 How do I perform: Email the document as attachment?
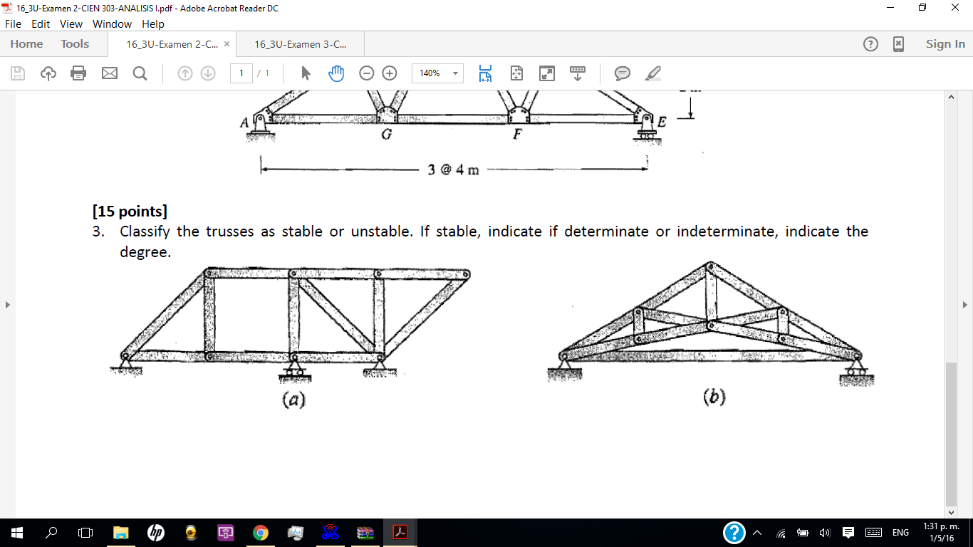pos(109,73)
